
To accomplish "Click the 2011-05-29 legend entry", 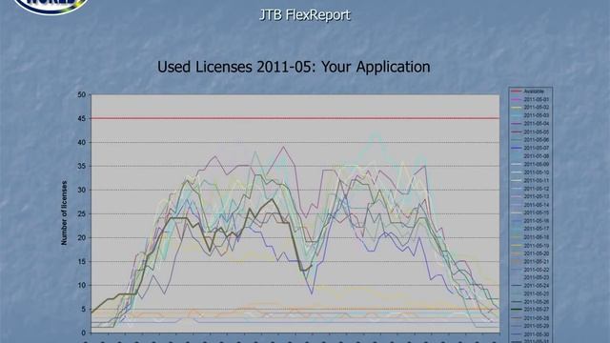I will pyautogui.click(x=530, y=326).
